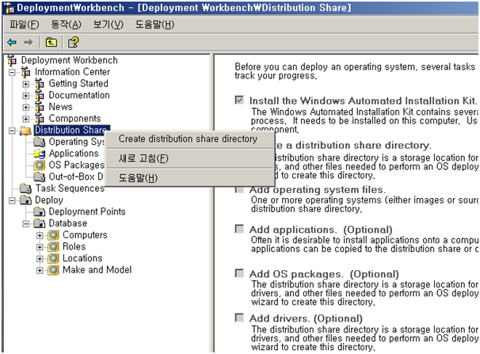Click the Deploy folder icon

pos(25,200)
